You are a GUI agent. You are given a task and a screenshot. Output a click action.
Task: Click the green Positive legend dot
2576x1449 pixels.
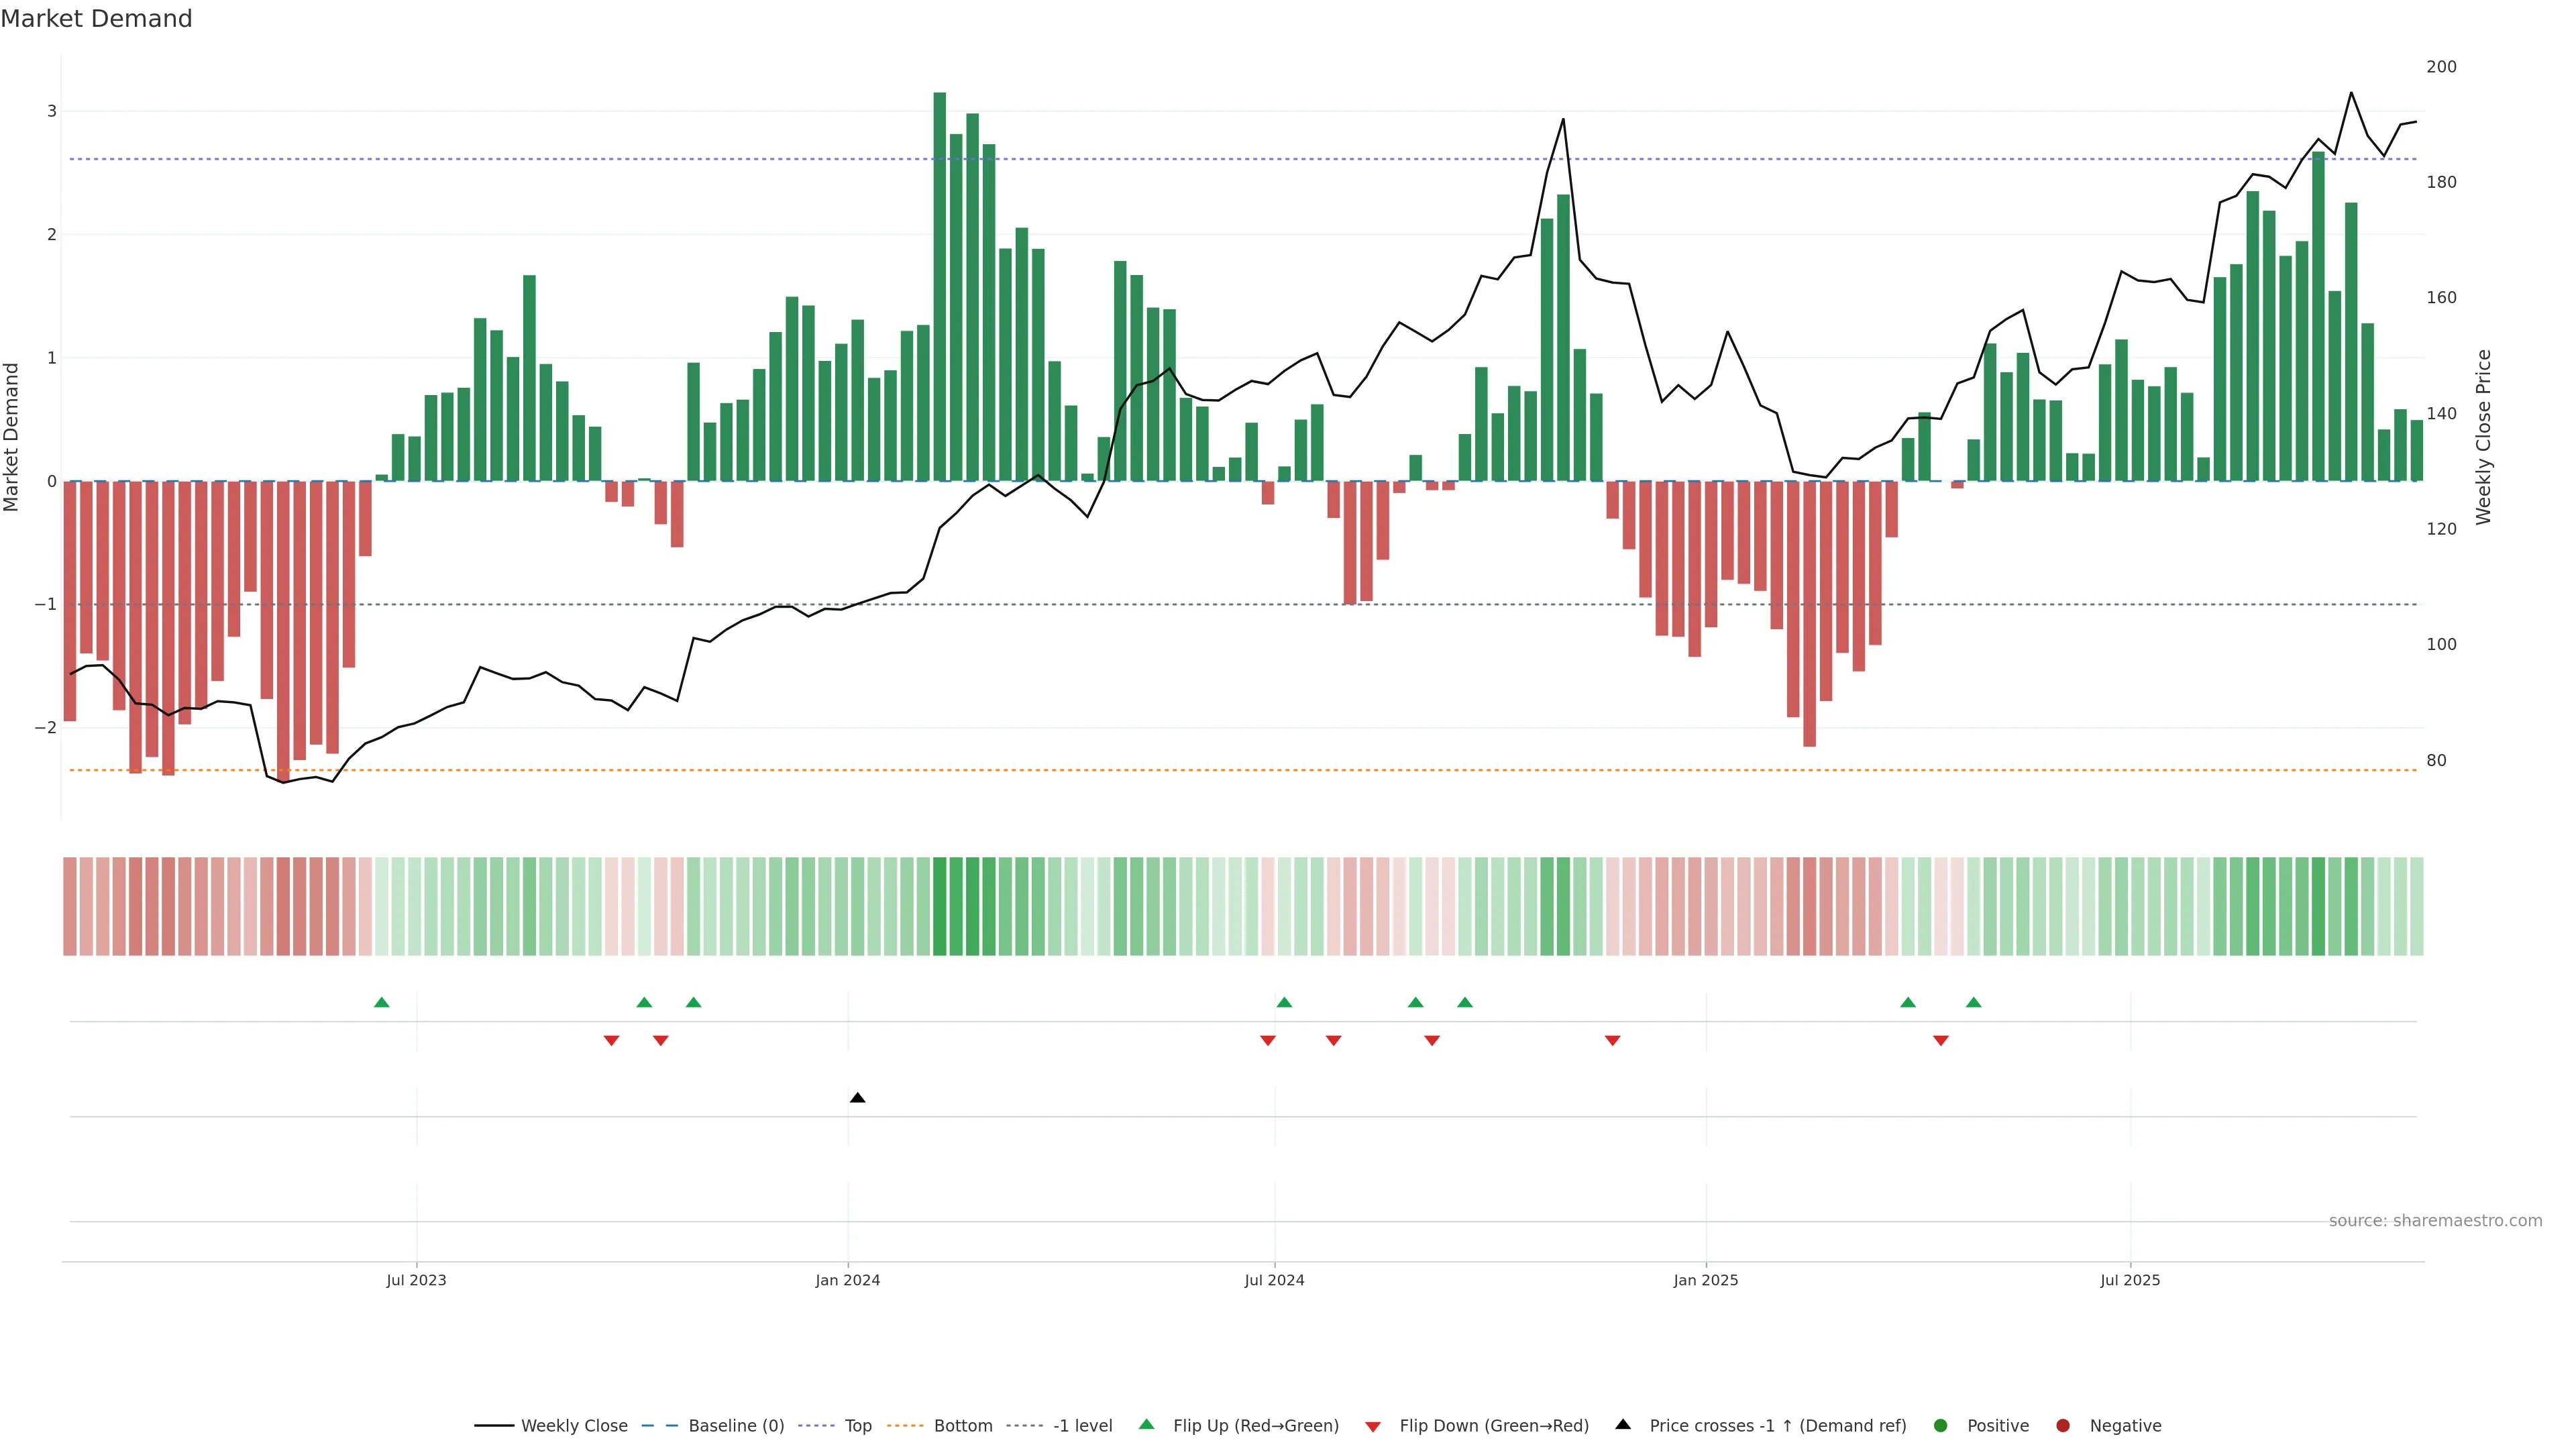pyautogui.click(x=1941, y=1426)
